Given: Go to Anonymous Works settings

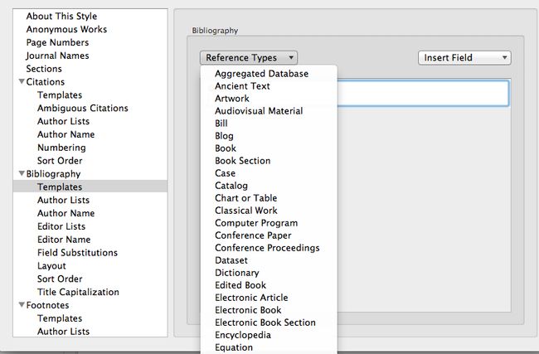Looking at the screenshot, I should pos(66,29).
